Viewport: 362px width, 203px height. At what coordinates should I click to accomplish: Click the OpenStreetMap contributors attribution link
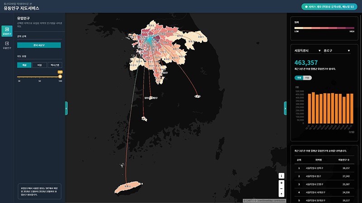coord(269,201)
